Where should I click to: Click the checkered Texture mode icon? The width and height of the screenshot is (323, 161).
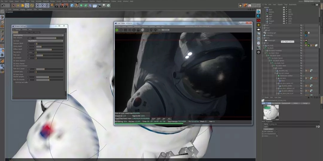pos(2,22)
